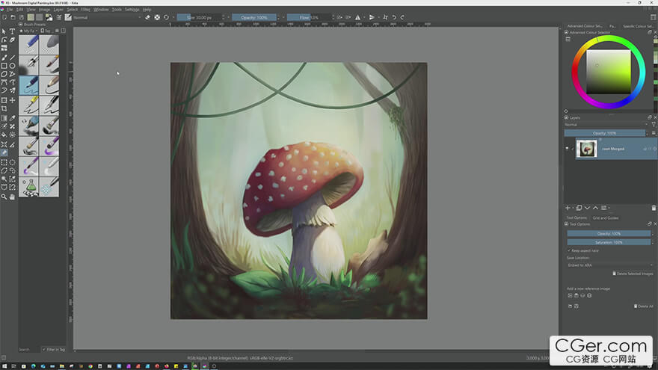Open the Filter menu
The image size is (658, 370).
click(x=85, y=9)
